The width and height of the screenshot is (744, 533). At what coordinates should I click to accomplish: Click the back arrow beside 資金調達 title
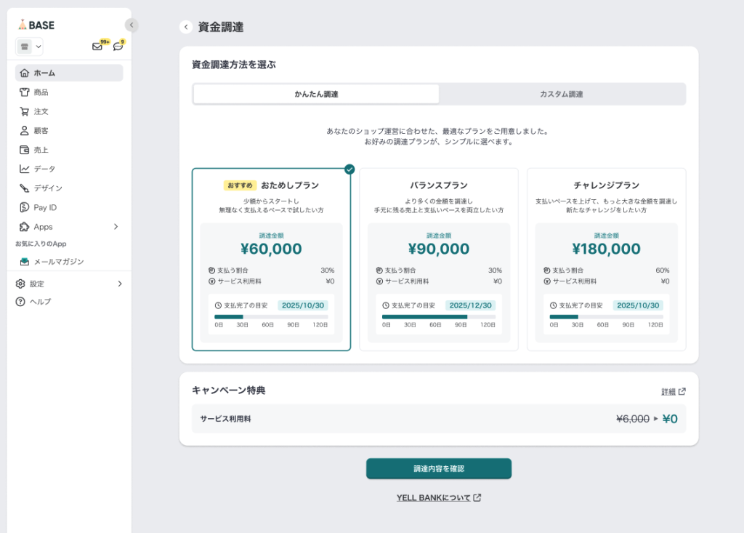coord(186,27)
